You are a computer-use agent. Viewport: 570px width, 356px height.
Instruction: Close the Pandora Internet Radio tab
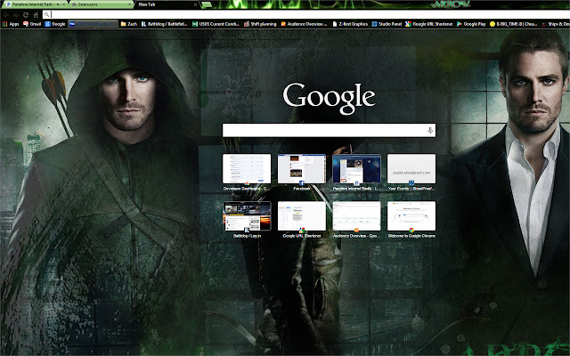click(x=64, y=4)
